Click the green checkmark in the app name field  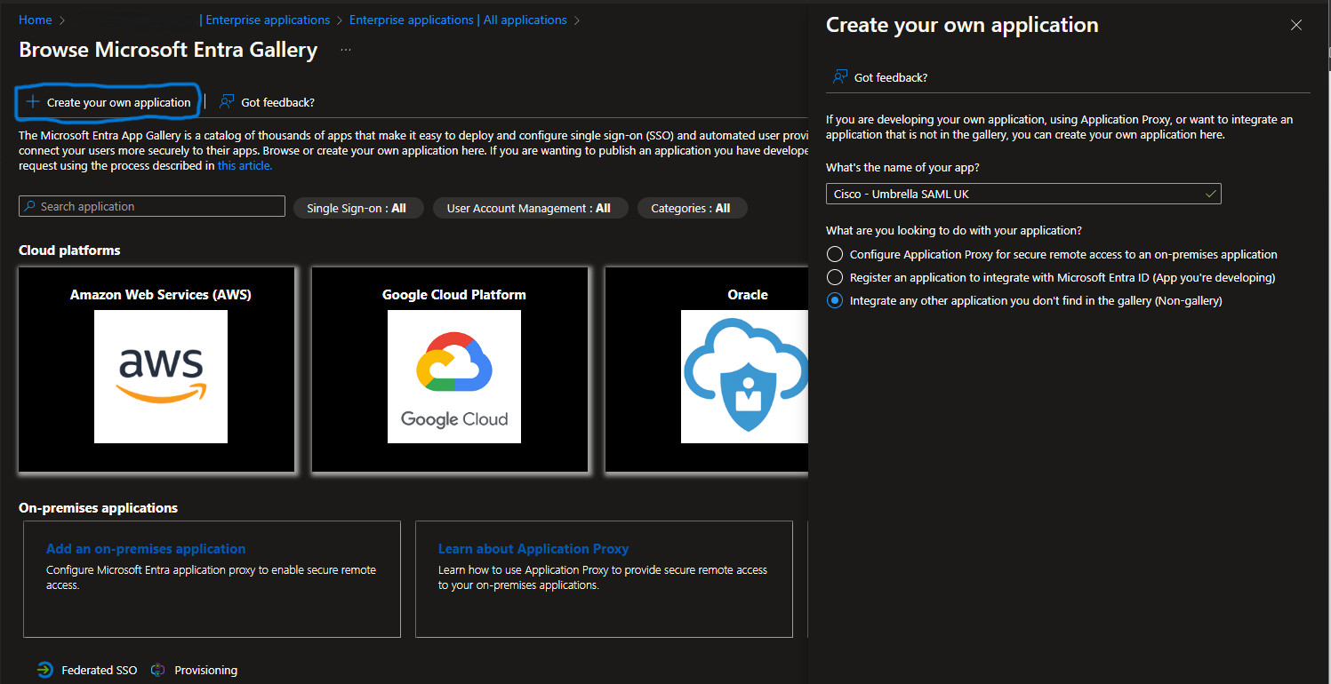point(1209,193)
